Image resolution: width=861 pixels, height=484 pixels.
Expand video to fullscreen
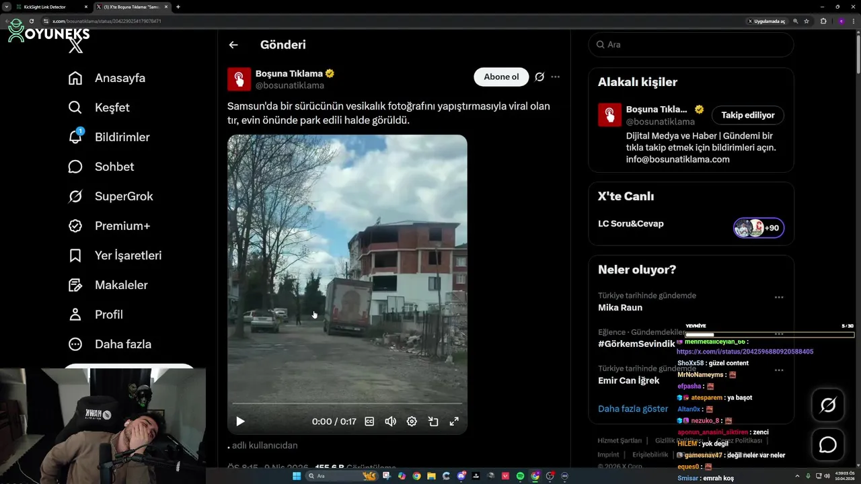454,421
